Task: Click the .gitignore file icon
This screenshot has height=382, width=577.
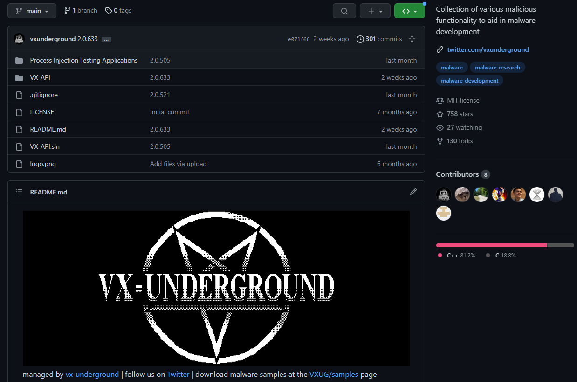Action: pyautogui.click(x=19, y=95)
